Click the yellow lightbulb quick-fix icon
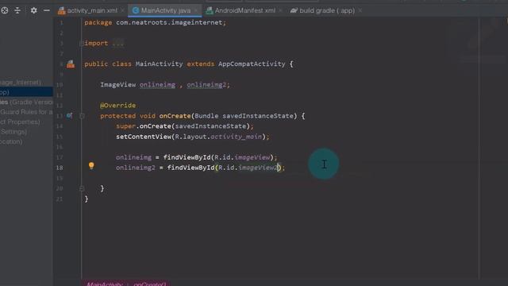Screen dimensions: 508x286 pos(91,166)
